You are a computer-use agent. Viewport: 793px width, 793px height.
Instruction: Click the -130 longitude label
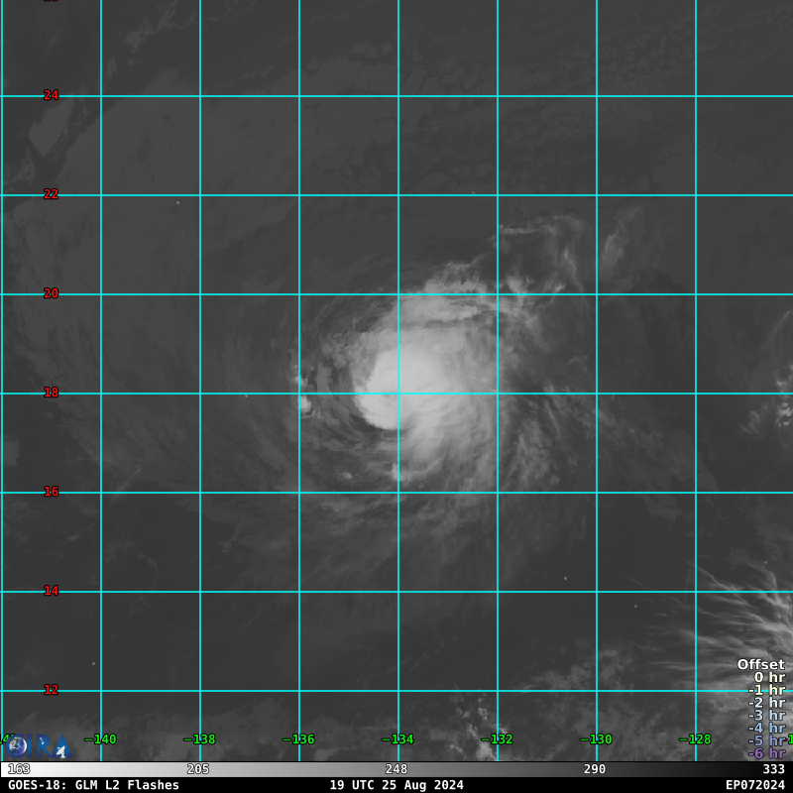point(597,739)
